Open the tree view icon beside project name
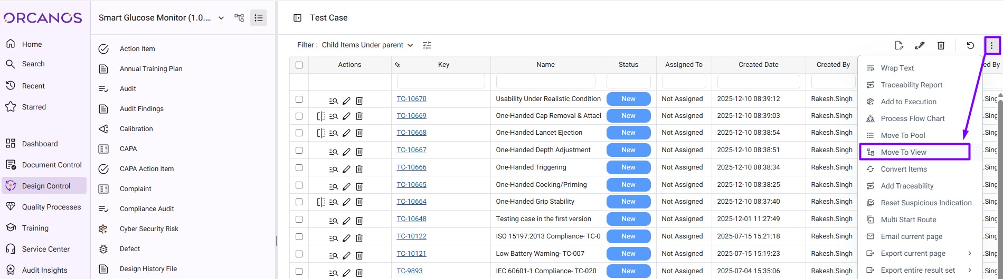This screenshot has height=279, width=1003. click(x=239, y=18)
